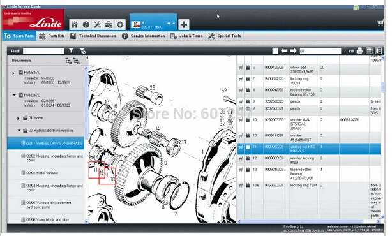Add slotted nut row 11 to cart
The height and width of the screenshot is (236, 392).
[241, 147]
